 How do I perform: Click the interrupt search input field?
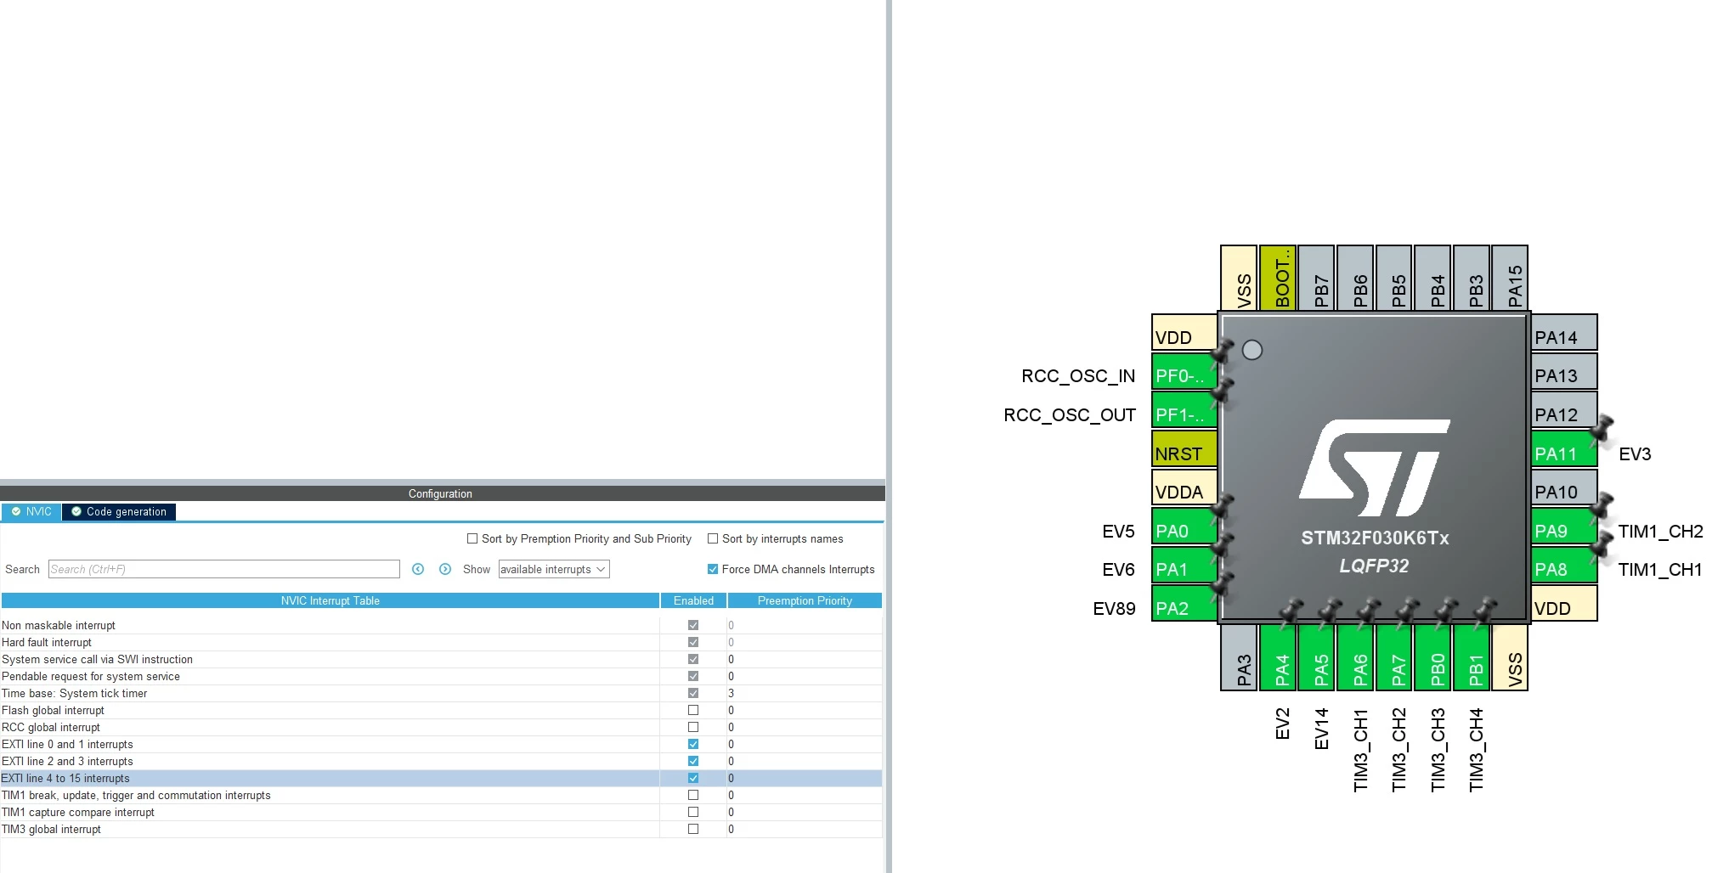[224, 569]
